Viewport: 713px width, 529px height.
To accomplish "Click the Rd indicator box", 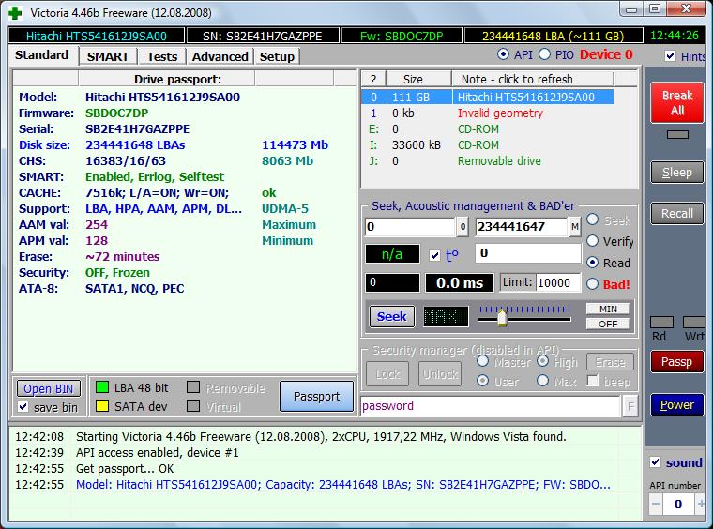I will click(661, 323).
